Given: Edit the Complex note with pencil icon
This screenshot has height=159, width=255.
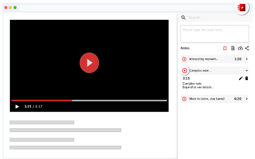Looking at the screenshot, I should [241, 78].
